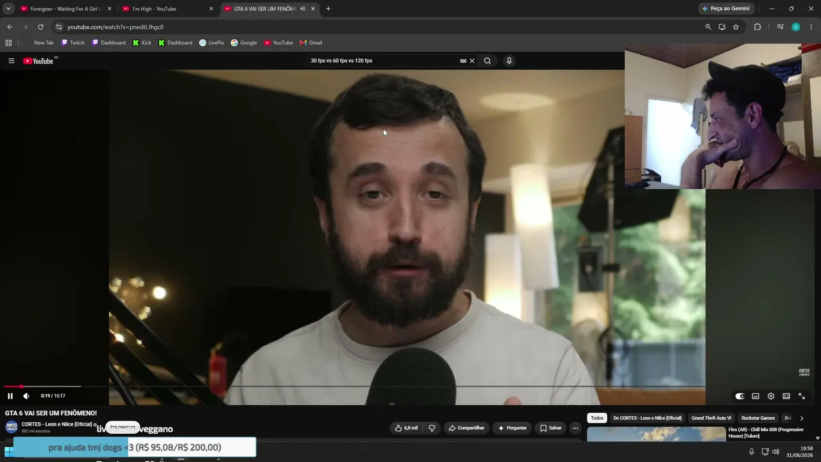Screen dimensions: 821x462
Task: Pause the video with the player pause button
Action: (10, 396)
